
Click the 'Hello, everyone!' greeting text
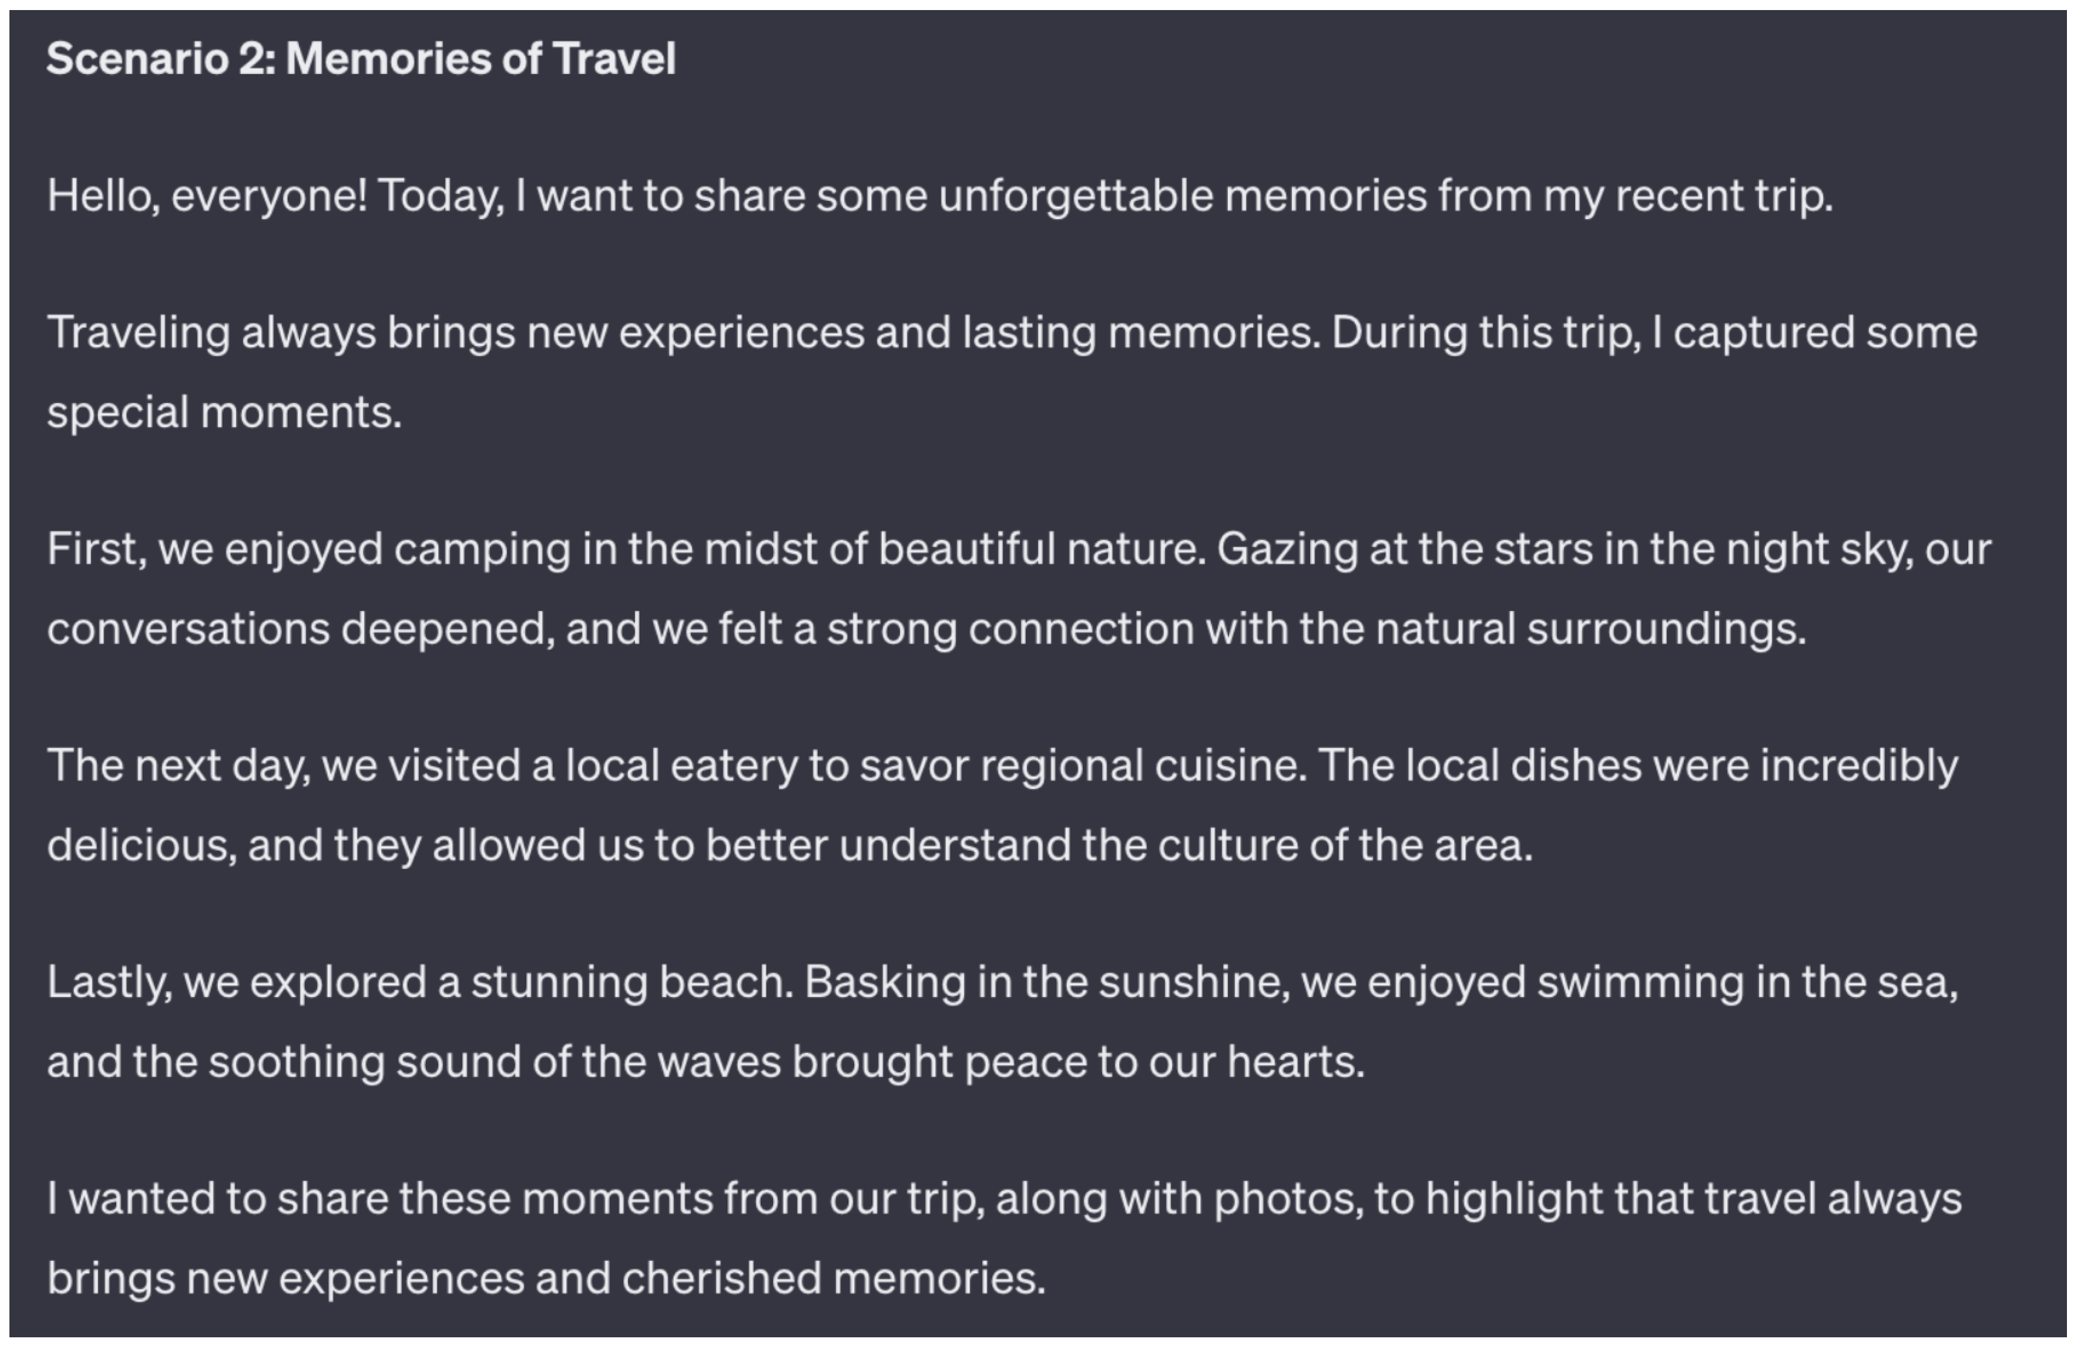207,195
